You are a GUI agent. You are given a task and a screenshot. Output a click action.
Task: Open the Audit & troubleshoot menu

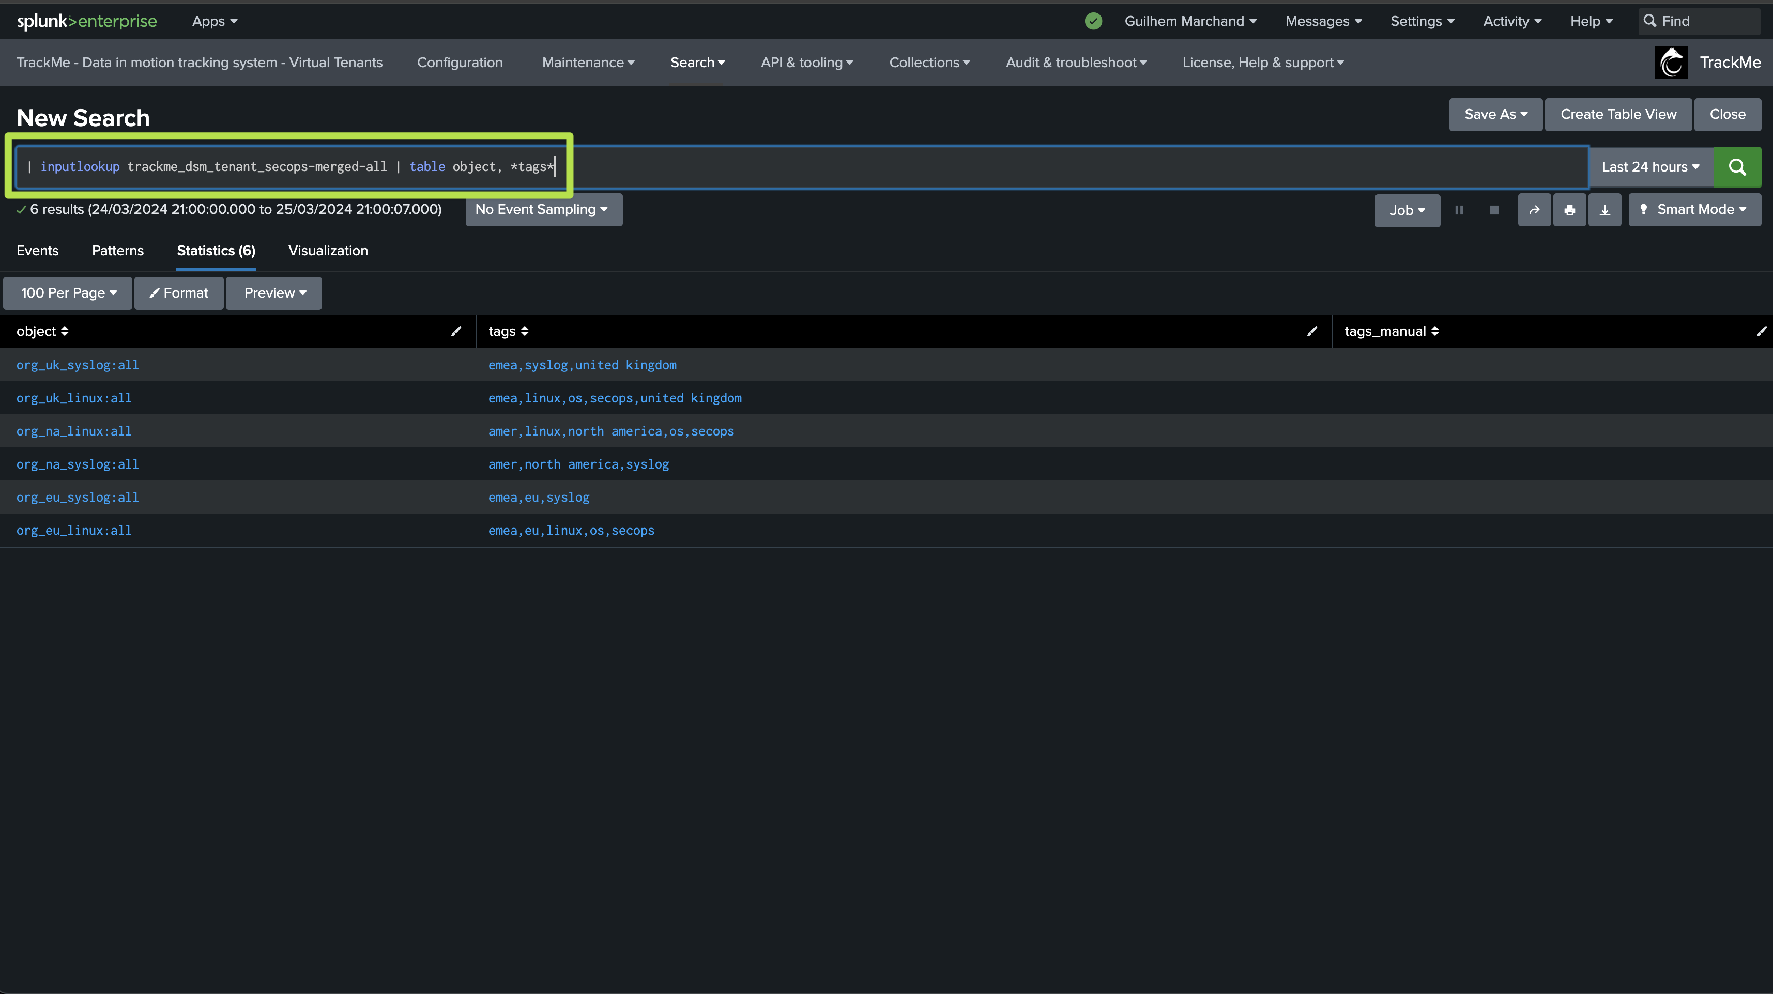pyautogui.click(x=1076, y=63)
